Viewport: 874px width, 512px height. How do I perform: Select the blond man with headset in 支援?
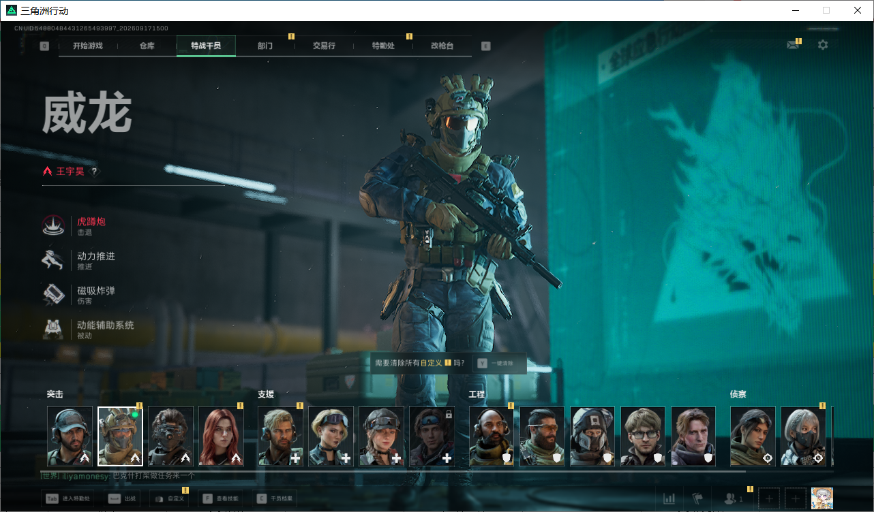pos(281,436)
